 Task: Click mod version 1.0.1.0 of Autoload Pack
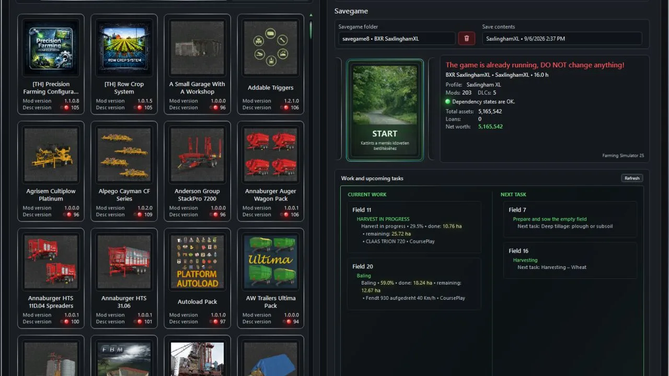pos(218,315)
